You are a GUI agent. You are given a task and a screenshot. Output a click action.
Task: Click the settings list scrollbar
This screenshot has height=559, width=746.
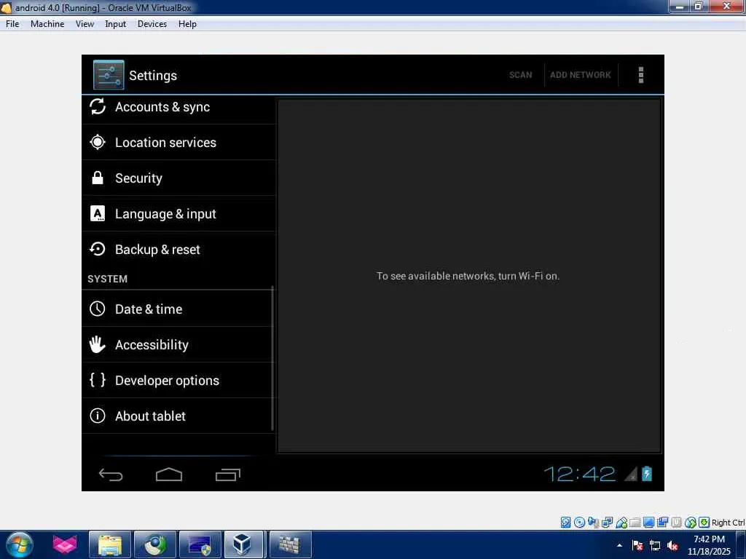coord(272,358)
